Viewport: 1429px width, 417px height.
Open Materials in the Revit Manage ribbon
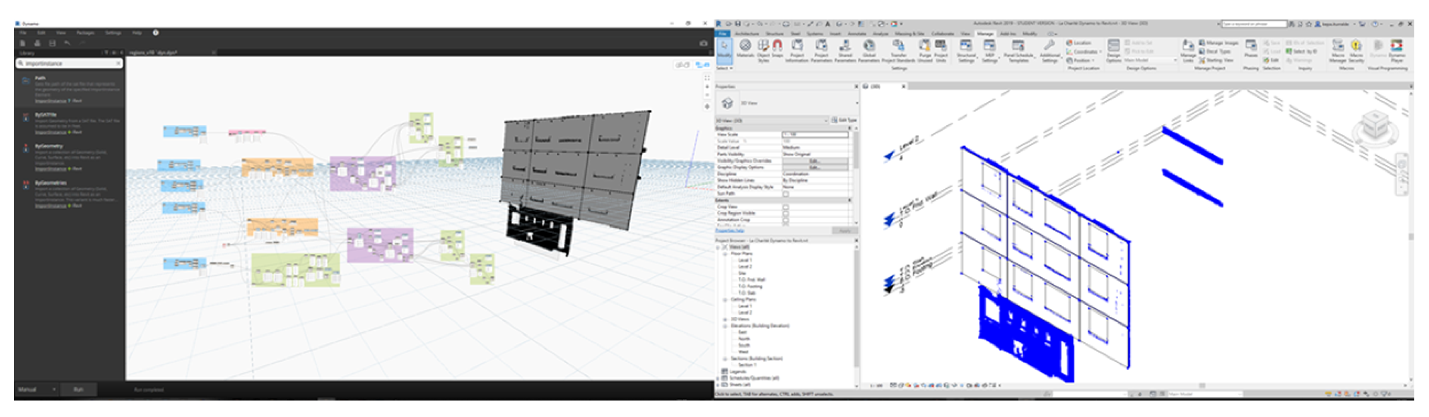tap(745, 48)
